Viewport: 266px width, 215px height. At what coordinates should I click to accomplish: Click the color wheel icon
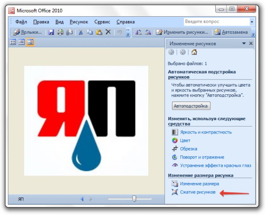click(x=175, y=140)
